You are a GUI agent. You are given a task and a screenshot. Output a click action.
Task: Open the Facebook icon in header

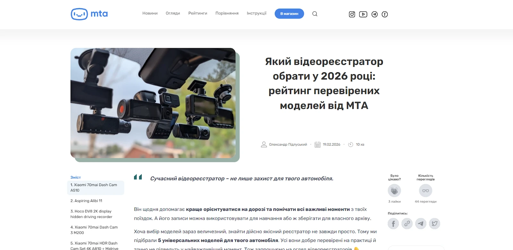[x=385, y=14]
